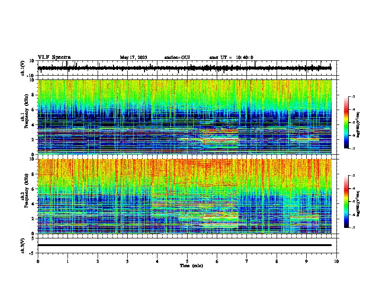Click the "Time (min)" x-axis label
The height and width of the screenshot is (293, 379).
tap(191, 266)
